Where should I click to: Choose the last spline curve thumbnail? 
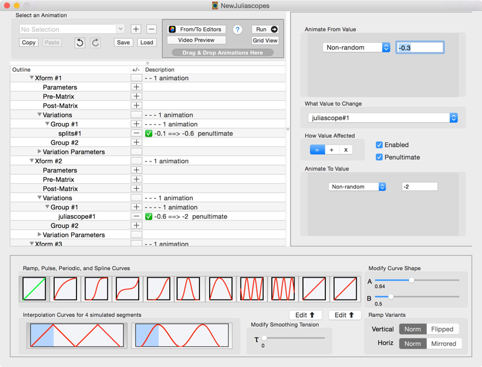click(345, 289)
